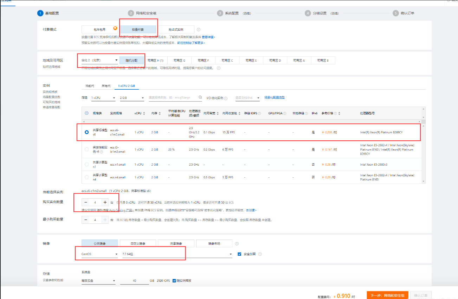Image resolution: width=458 pixels, height=299 pixels.
Task: Click the 去创建 link
Action: tap(251, 210)
